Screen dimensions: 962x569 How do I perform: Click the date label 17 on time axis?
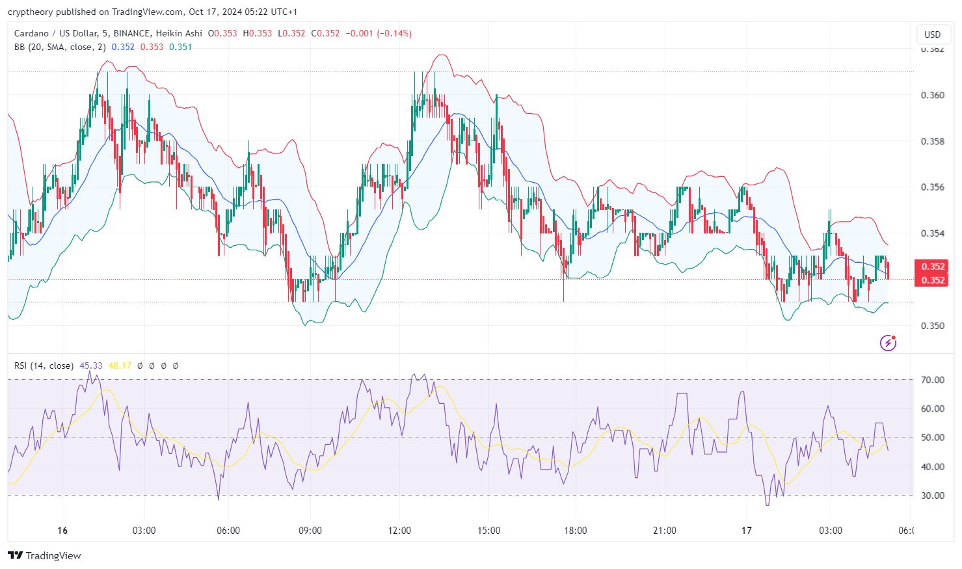(747, 531)
